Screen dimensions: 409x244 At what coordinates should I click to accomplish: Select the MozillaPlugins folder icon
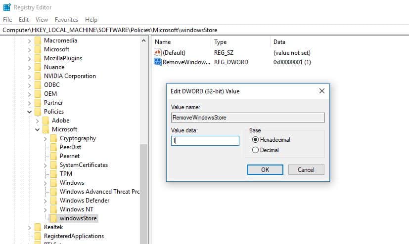point(38,58)
